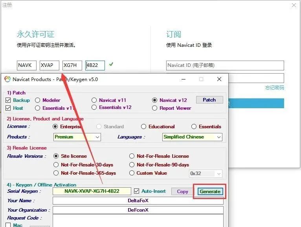The width and height of the screenshot is (301, 227).
Task: Click Your Organization field DeFconX
Action: (x=138, y=210)
